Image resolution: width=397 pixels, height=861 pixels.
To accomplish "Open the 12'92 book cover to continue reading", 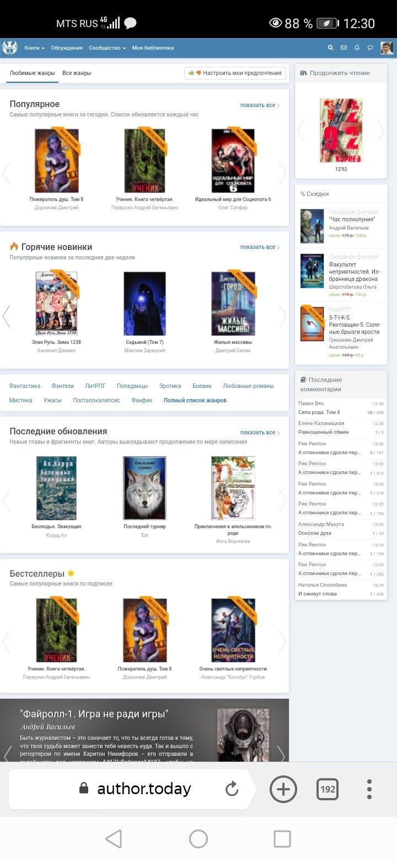I will click(x=341, y=130).
